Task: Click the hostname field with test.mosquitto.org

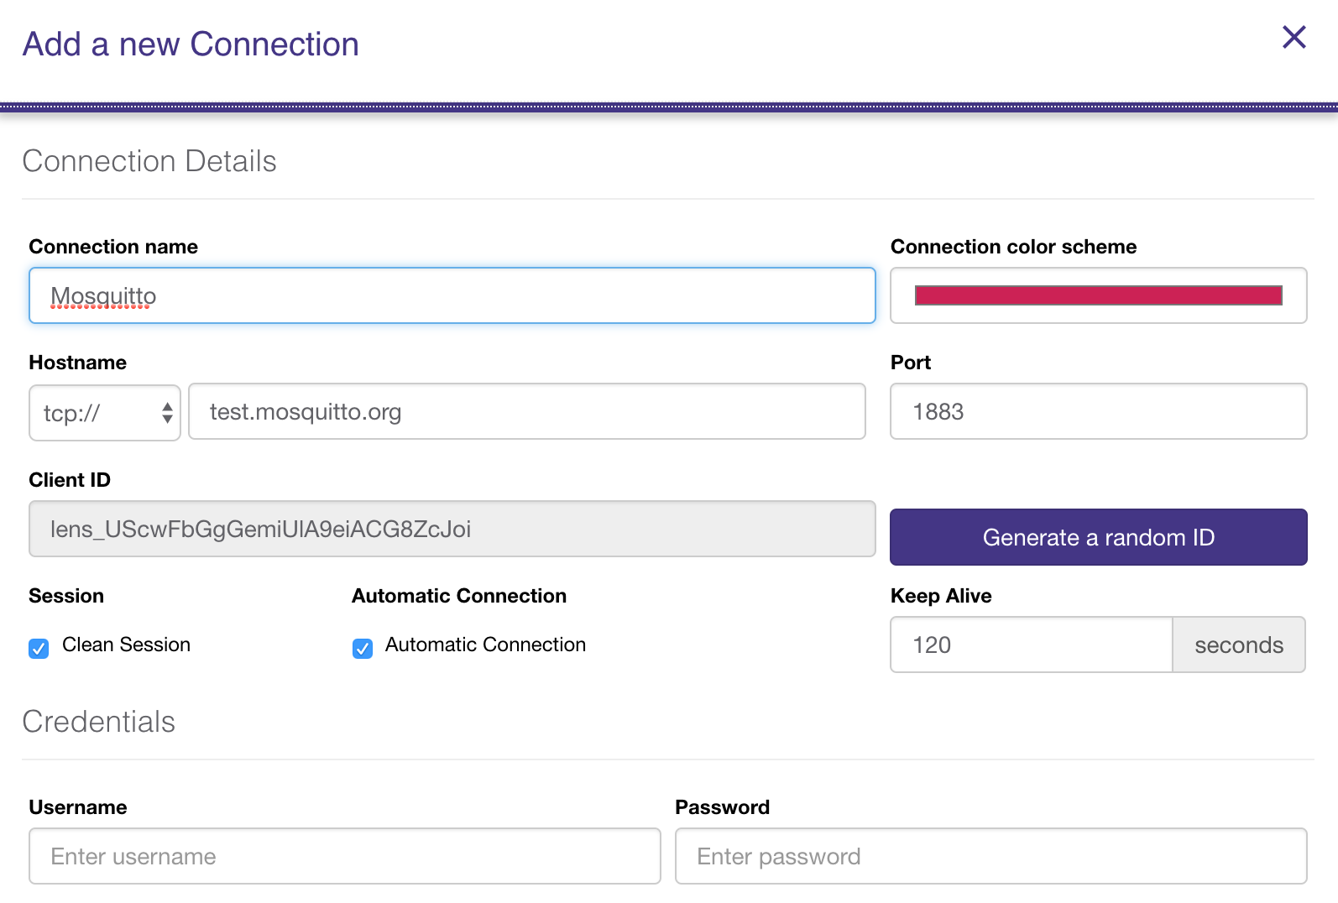Action: tap(526, 412)
